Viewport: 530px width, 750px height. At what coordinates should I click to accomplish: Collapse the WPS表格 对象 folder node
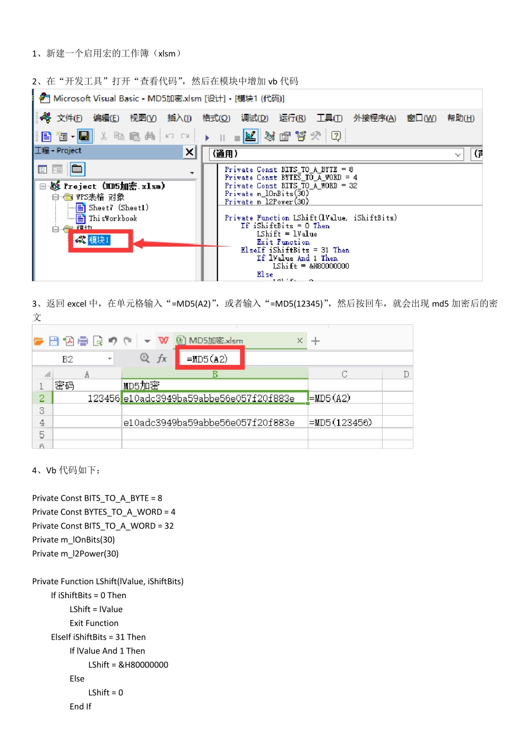pos(55,197)
